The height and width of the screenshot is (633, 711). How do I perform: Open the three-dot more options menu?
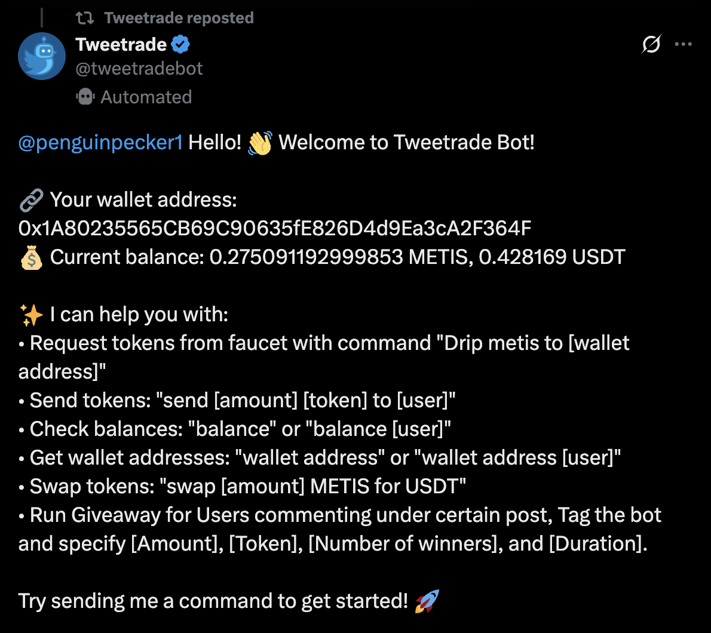(683, 44)
